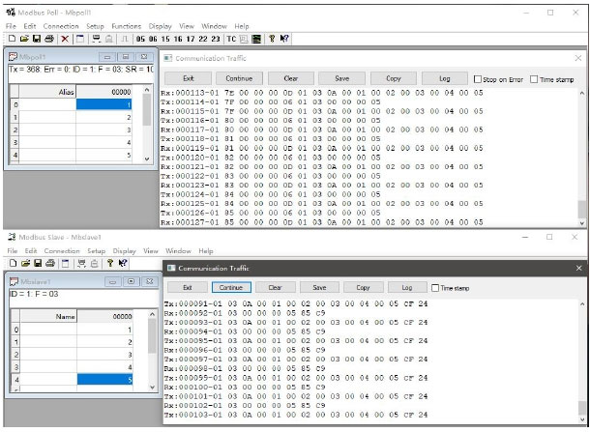Enable the Stop on Error checkbox
The image size is (590, 432).
(479, 78)
